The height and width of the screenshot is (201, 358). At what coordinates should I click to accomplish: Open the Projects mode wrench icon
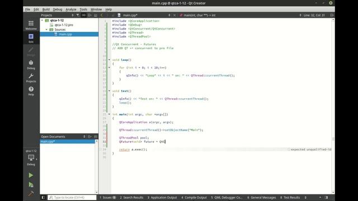click(31, 78)
